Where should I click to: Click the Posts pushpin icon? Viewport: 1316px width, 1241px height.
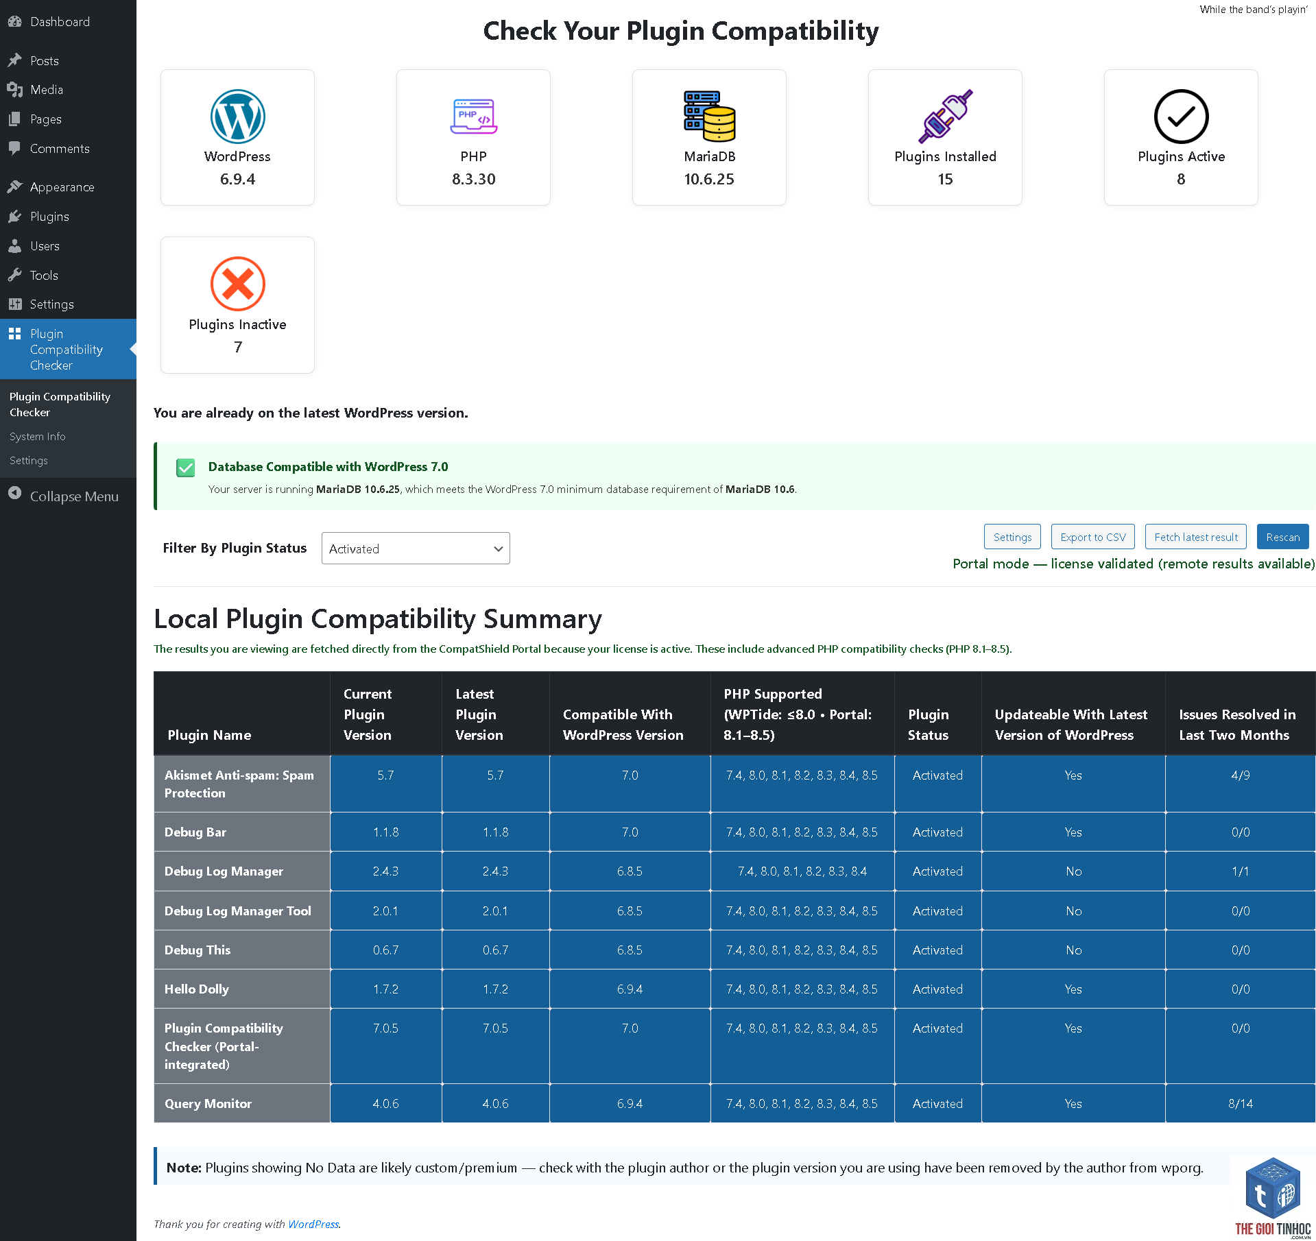[14, 60]
